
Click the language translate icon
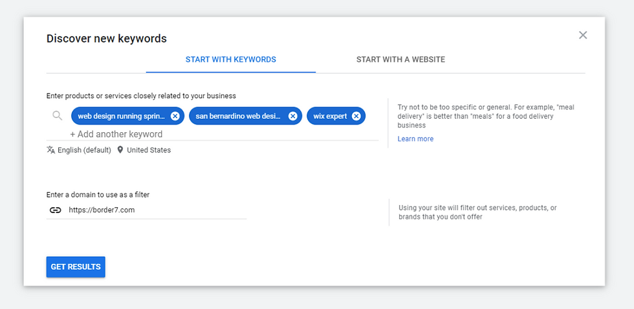coord(51,150)
